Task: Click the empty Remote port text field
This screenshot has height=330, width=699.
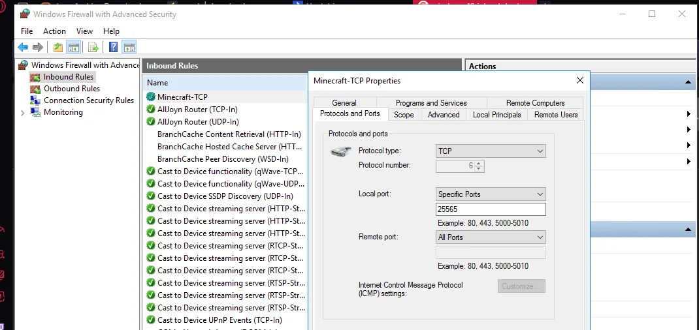Action: (x=491, y=252)
